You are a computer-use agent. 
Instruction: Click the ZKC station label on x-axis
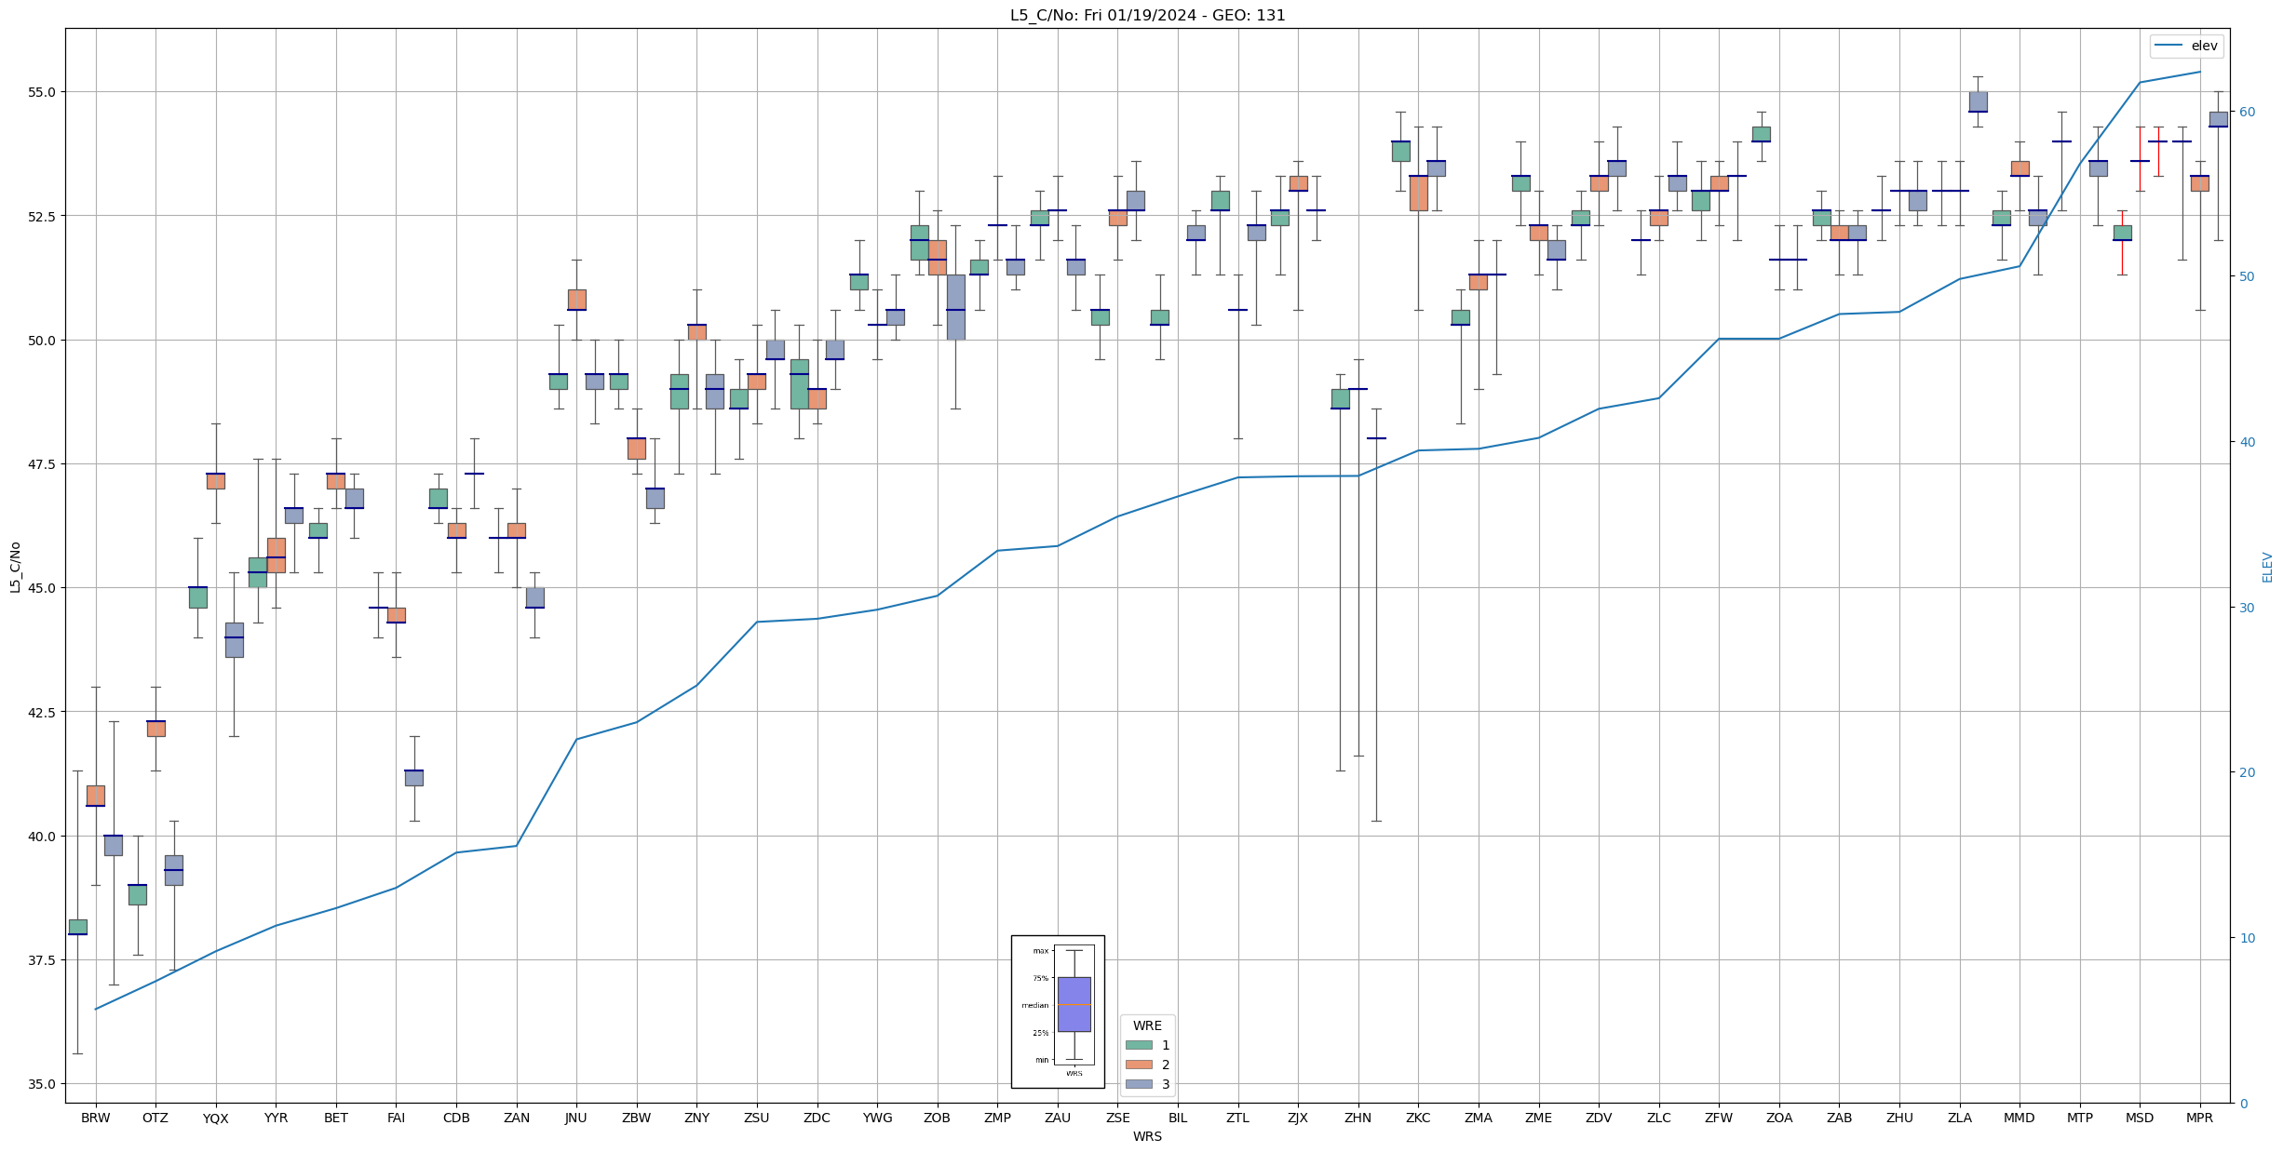pos(1418,1118)
